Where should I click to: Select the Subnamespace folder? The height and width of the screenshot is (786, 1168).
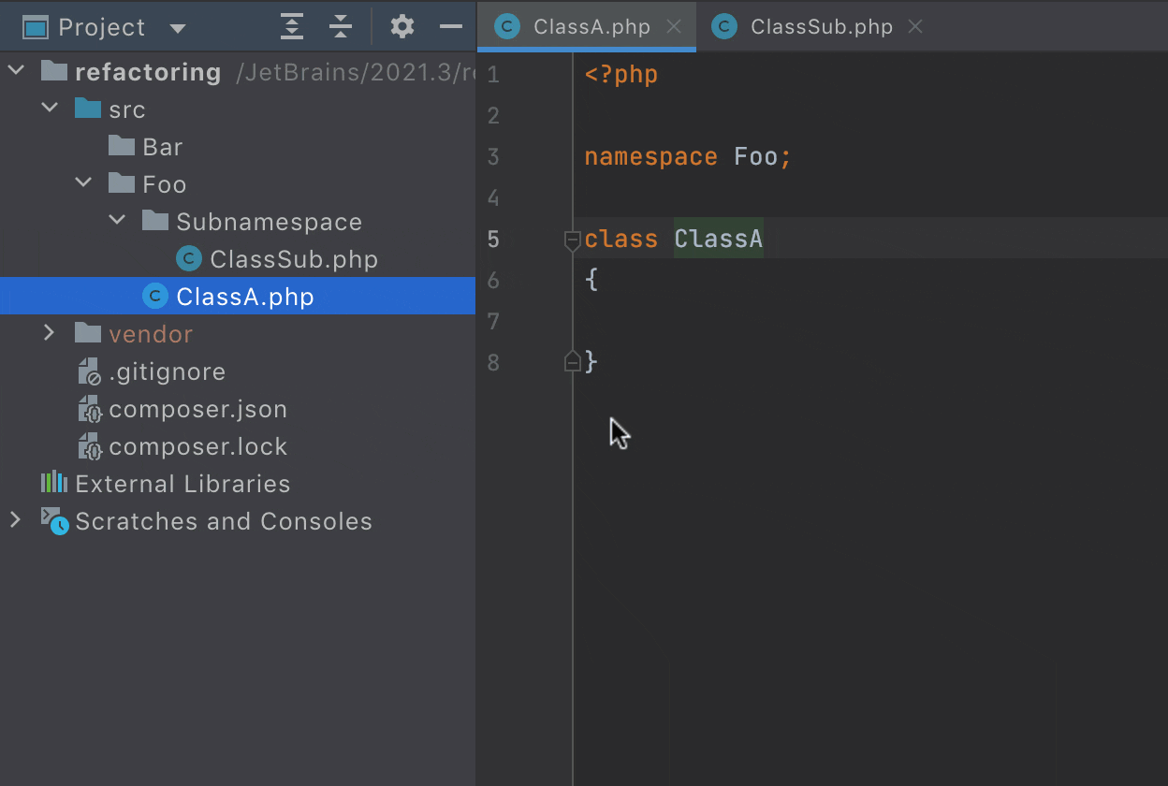tap(269, 222)
